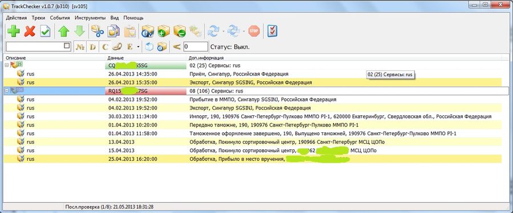Image resolution: width=513 pixels, height=213 pixels.
Task: Click the red STOP sign icon
Action: 254,31
